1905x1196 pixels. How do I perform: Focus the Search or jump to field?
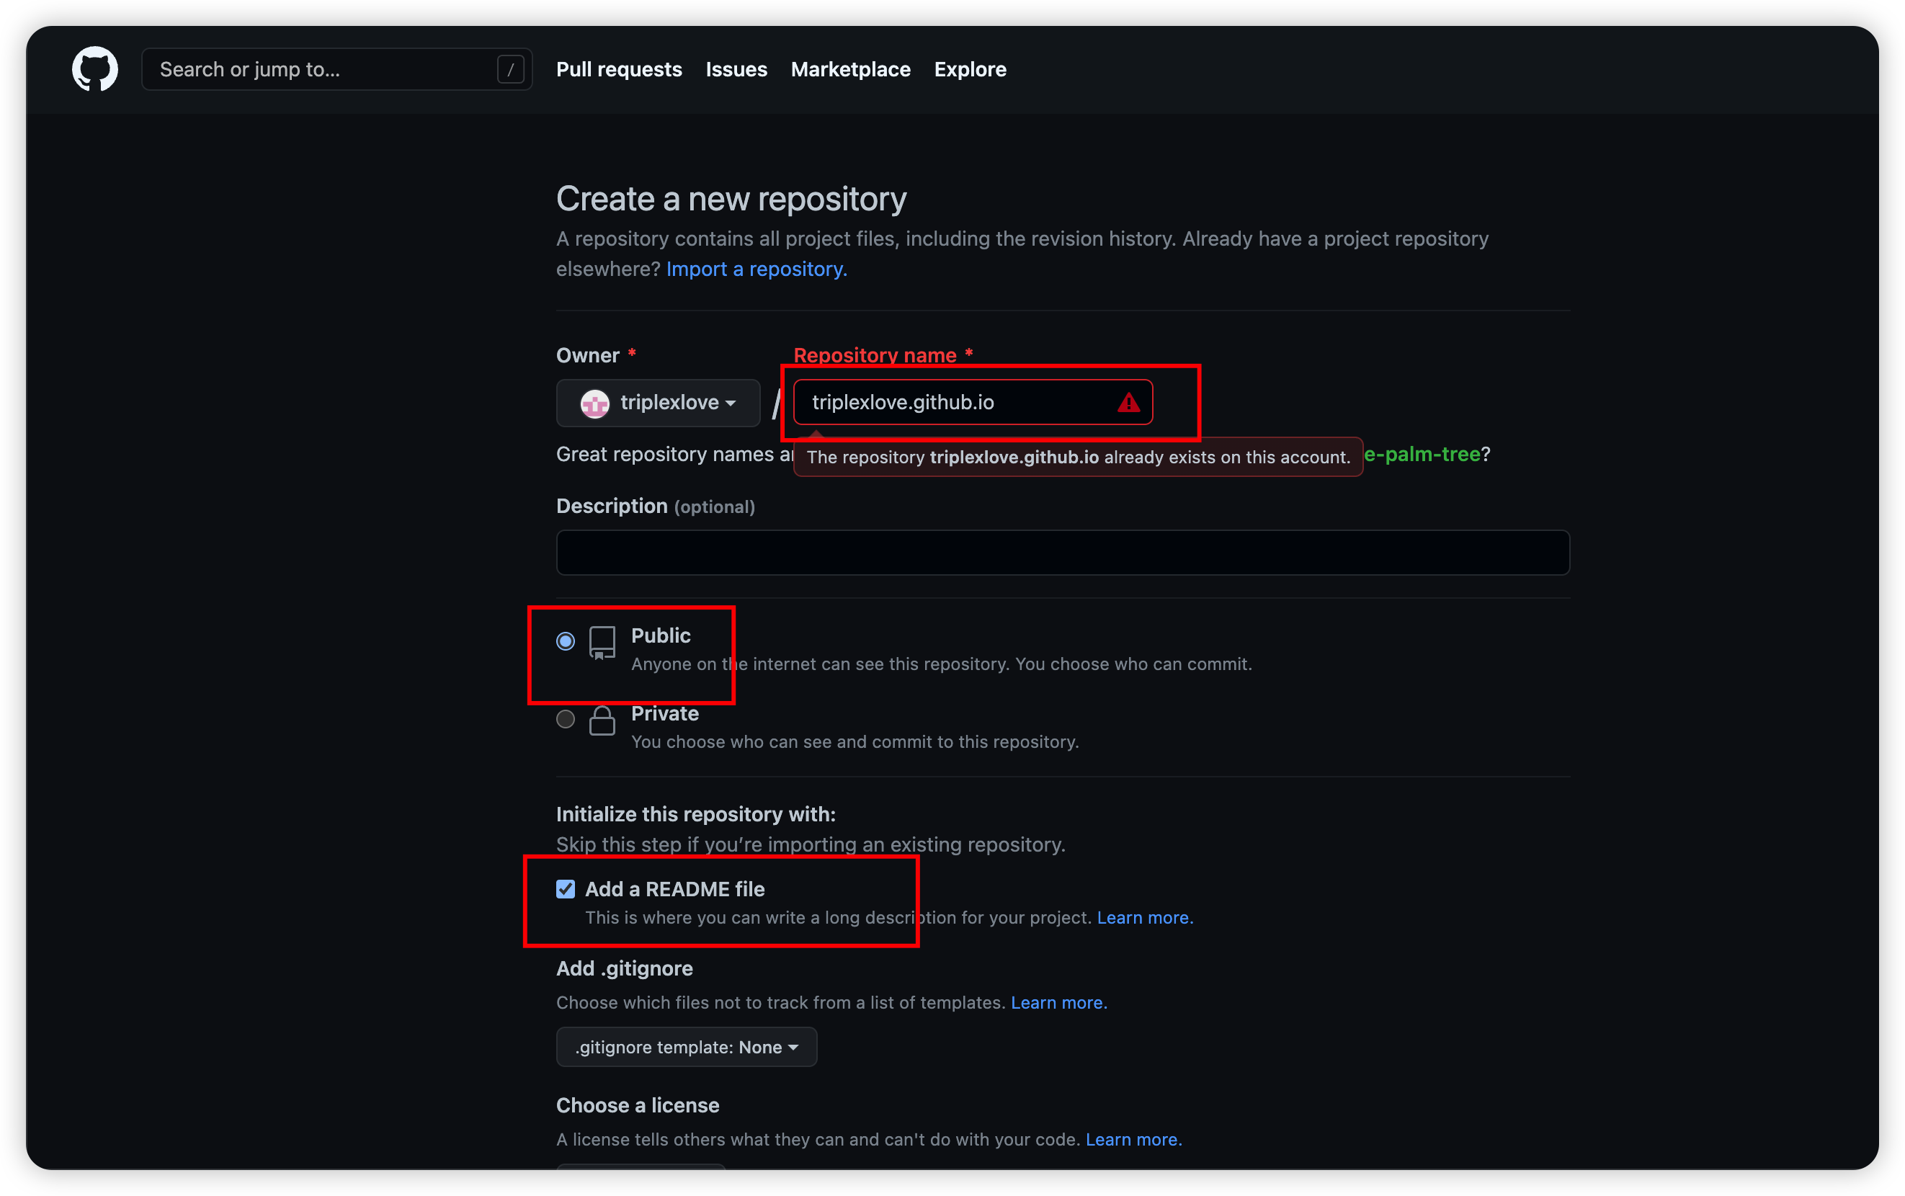point(337,70)
